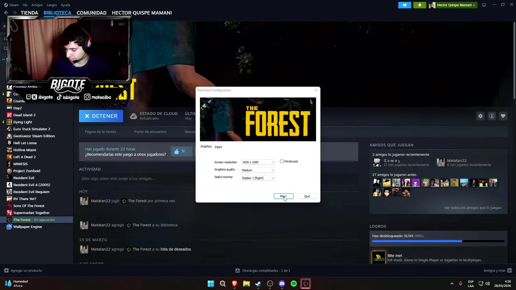Go to the COMUNIDAD section

pos(92,13)
